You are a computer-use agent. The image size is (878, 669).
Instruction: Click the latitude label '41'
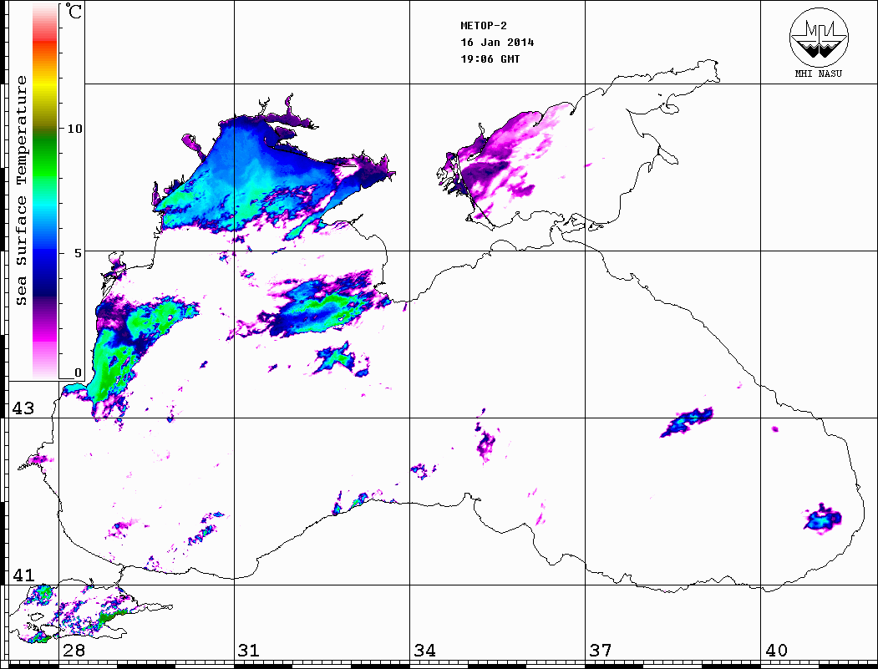click(23, 575)
